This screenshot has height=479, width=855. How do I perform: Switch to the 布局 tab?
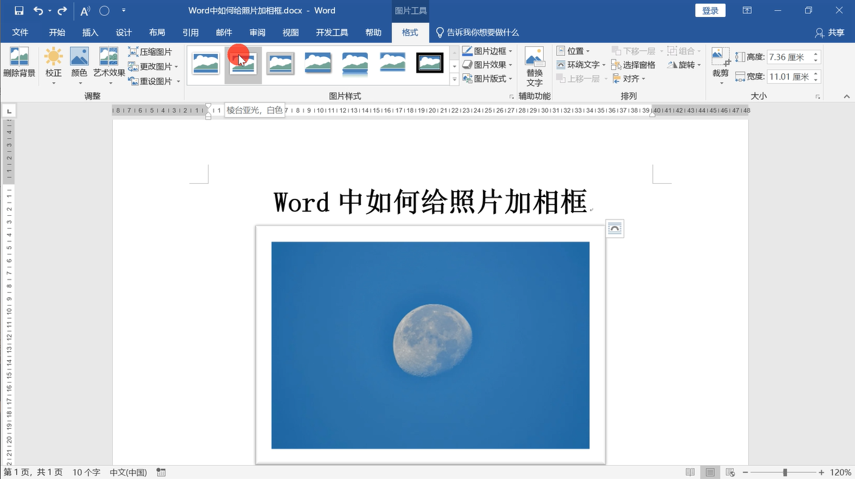157,33
